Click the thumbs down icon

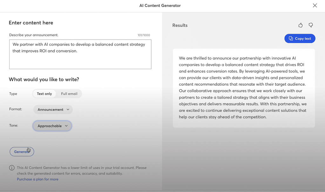tap(311, 25)
